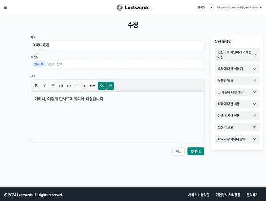Insert a numbered list
Screen dimensions: 266x201
(x=85, y=86)
